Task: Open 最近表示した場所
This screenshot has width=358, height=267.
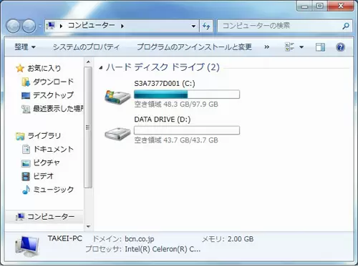Action: [x=58, y=109]
